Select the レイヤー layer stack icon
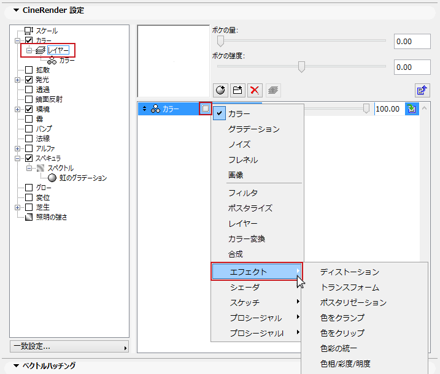The height and width of the screenshot is (374, 440). point(41,50)
